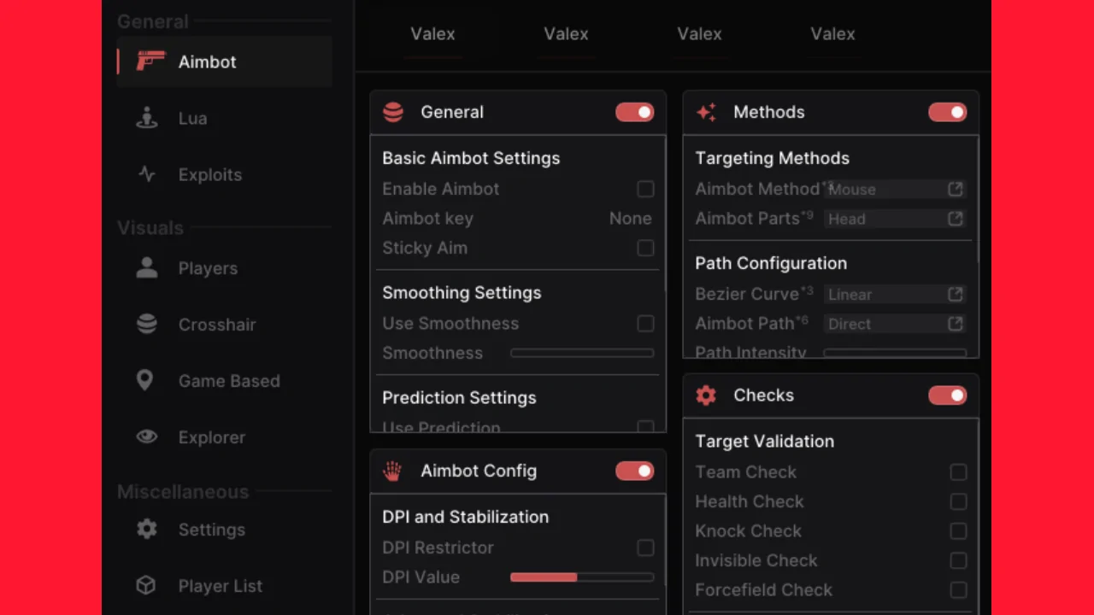Open the Aimbot Path Direct dropdown
The width and height of the screenshot is (1094, 615).
[x=895, y=324]
